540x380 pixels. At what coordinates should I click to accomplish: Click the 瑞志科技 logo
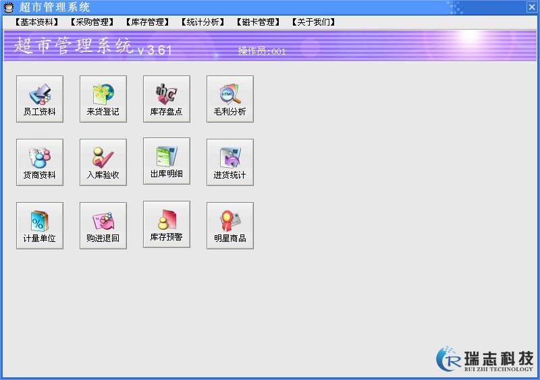pyautogui.click(x=485, y=358)
